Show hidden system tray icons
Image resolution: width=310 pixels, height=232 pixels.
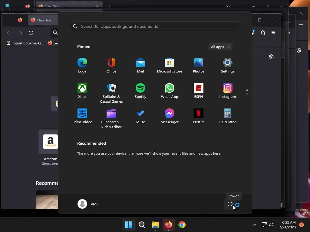click(x=255, y=225)
